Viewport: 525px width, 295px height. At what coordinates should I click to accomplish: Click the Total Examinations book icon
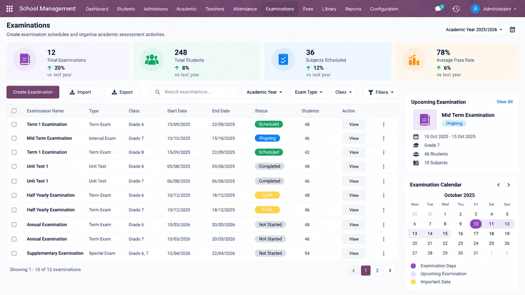[25, 59]
